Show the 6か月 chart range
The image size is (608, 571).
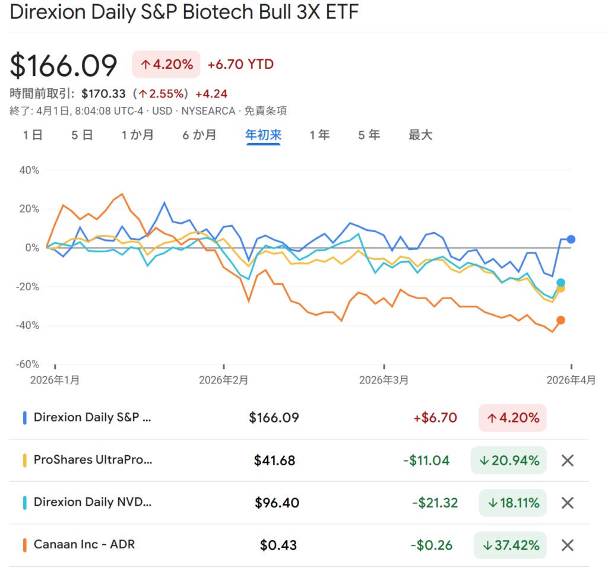pyautogui.click(x=199, y=135)
